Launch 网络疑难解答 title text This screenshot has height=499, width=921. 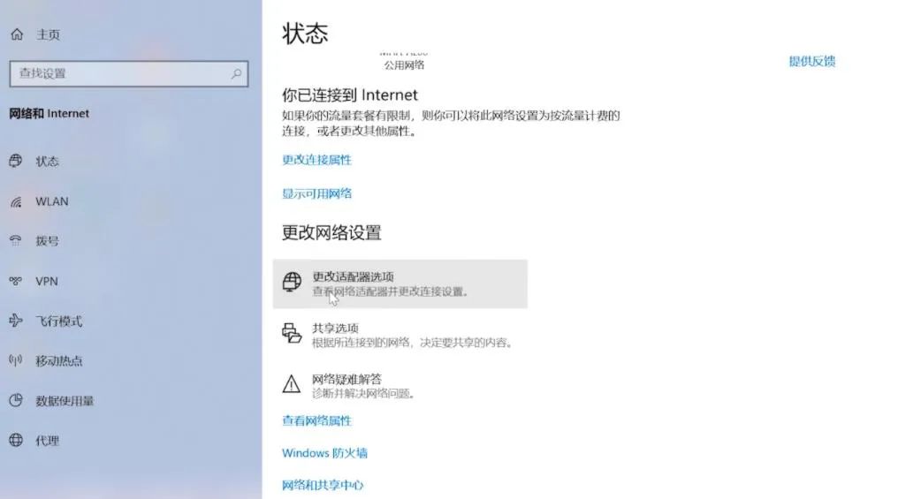(346, 379)
